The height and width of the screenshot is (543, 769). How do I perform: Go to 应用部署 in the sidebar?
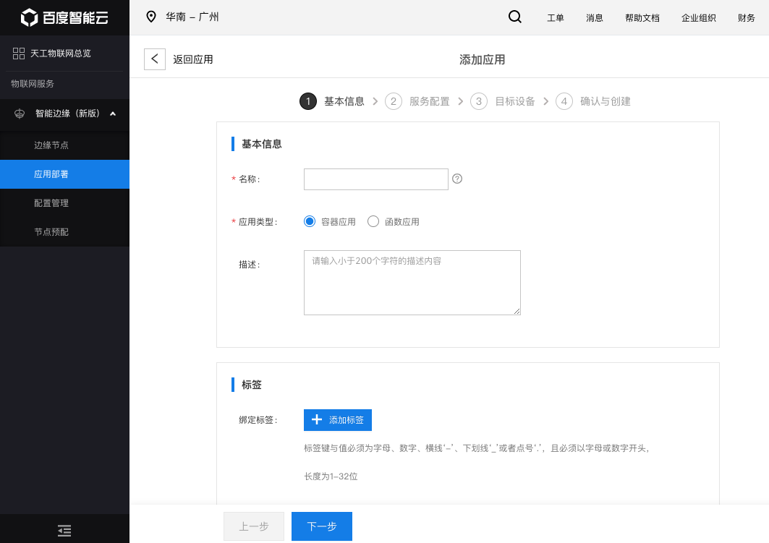(x=64, y=174)
